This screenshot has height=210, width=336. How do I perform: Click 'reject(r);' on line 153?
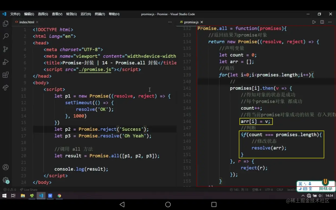click(254, 168)
